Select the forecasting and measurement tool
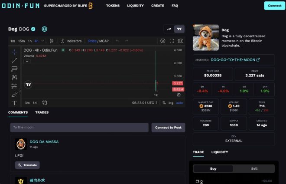 coord(14,86)
